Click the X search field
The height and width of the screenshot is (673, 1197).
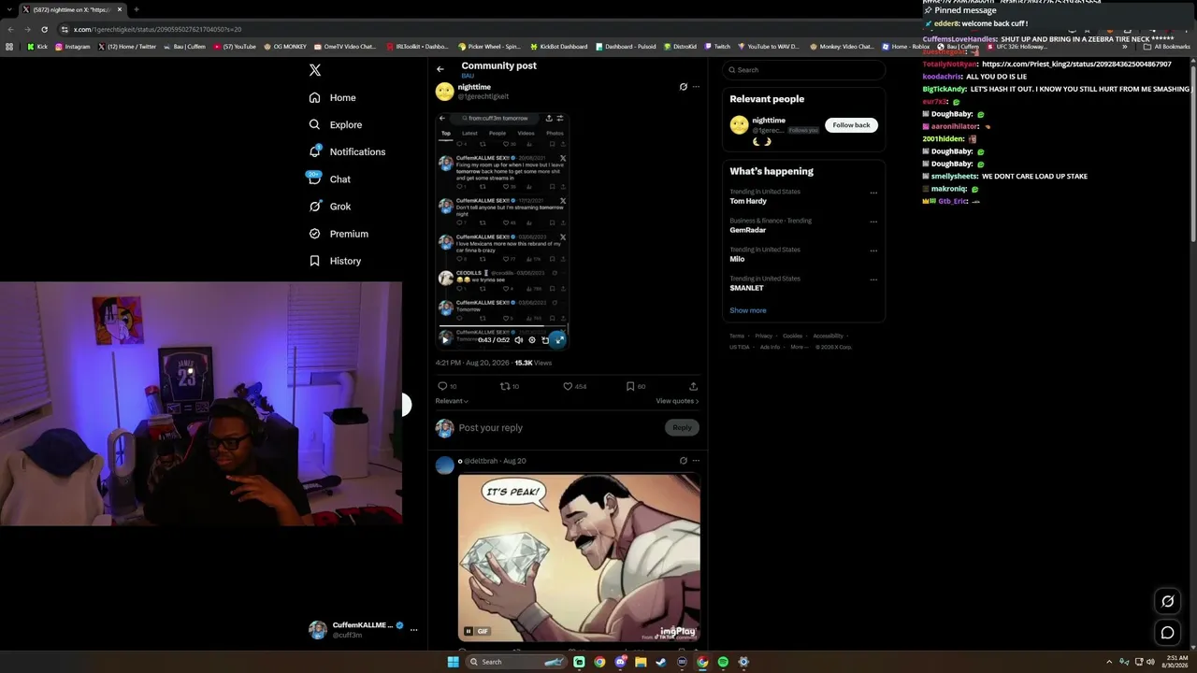tap(804, 70)
